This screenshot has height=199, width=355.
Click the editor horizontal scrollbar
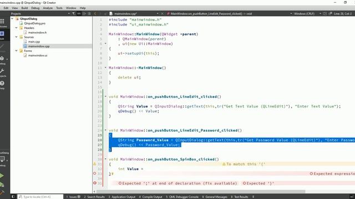[201, 192]
